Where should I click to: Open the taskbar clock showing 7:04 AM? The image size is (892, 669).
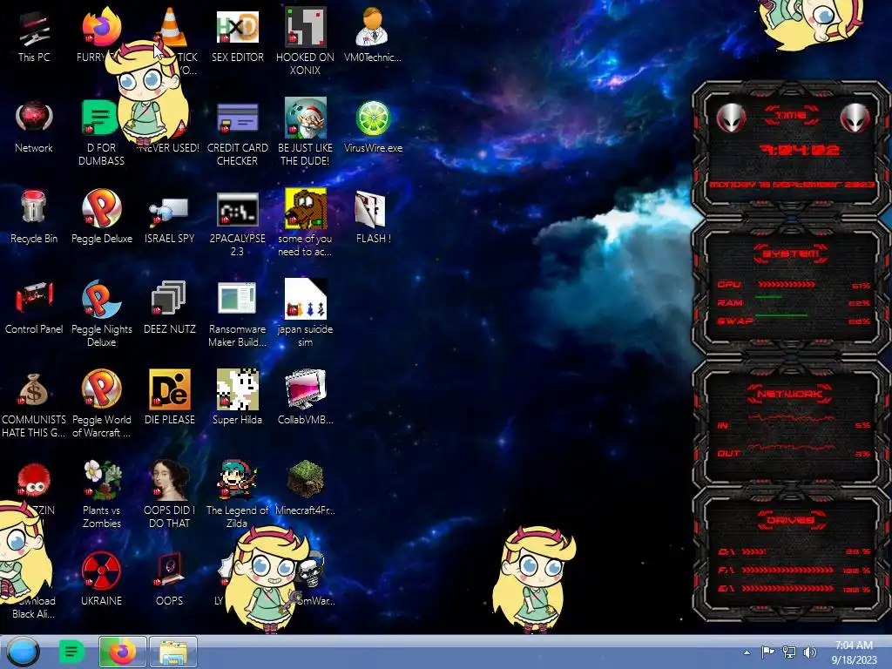click(854, 652)
